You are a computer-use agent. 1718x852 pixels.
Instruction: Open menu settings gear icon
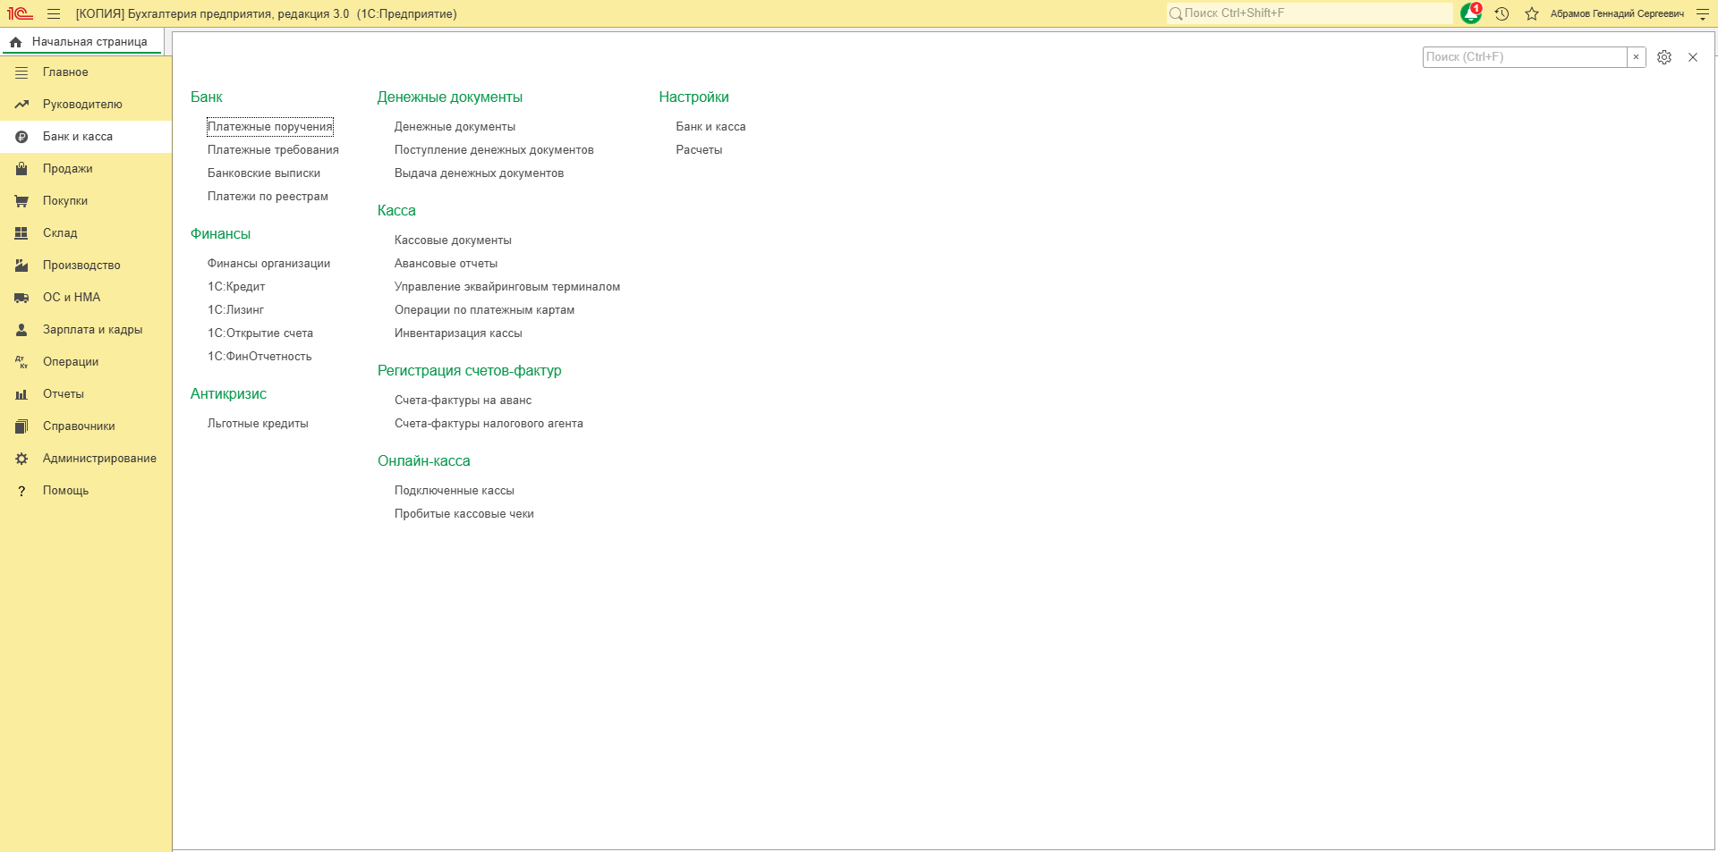pos(1664,57)
